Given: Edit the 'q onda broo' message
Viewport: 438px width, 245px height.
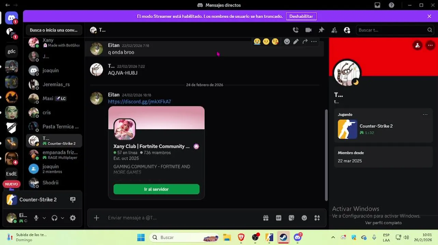Looking at the screenshot, I should click(x=296, y=42).
